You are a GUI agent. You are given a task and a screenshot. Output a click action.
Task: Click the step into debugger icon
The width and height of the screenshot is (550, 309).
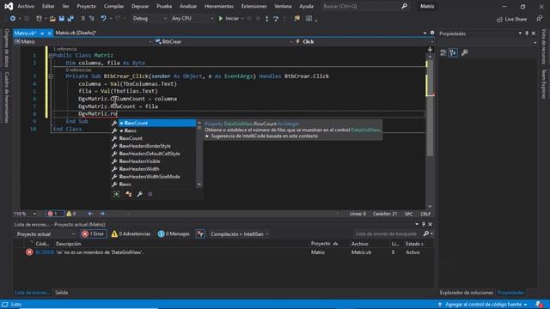[267, 19]
